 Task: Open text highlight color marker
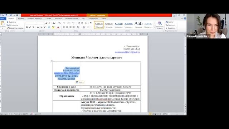point(53,27)
